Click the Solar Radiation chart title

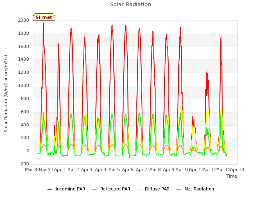click(x=131, y=5)
